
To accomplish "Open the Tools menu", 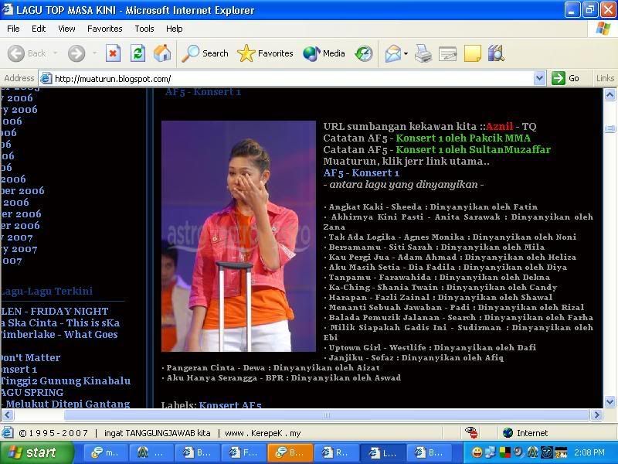I will tap(144, 29).
